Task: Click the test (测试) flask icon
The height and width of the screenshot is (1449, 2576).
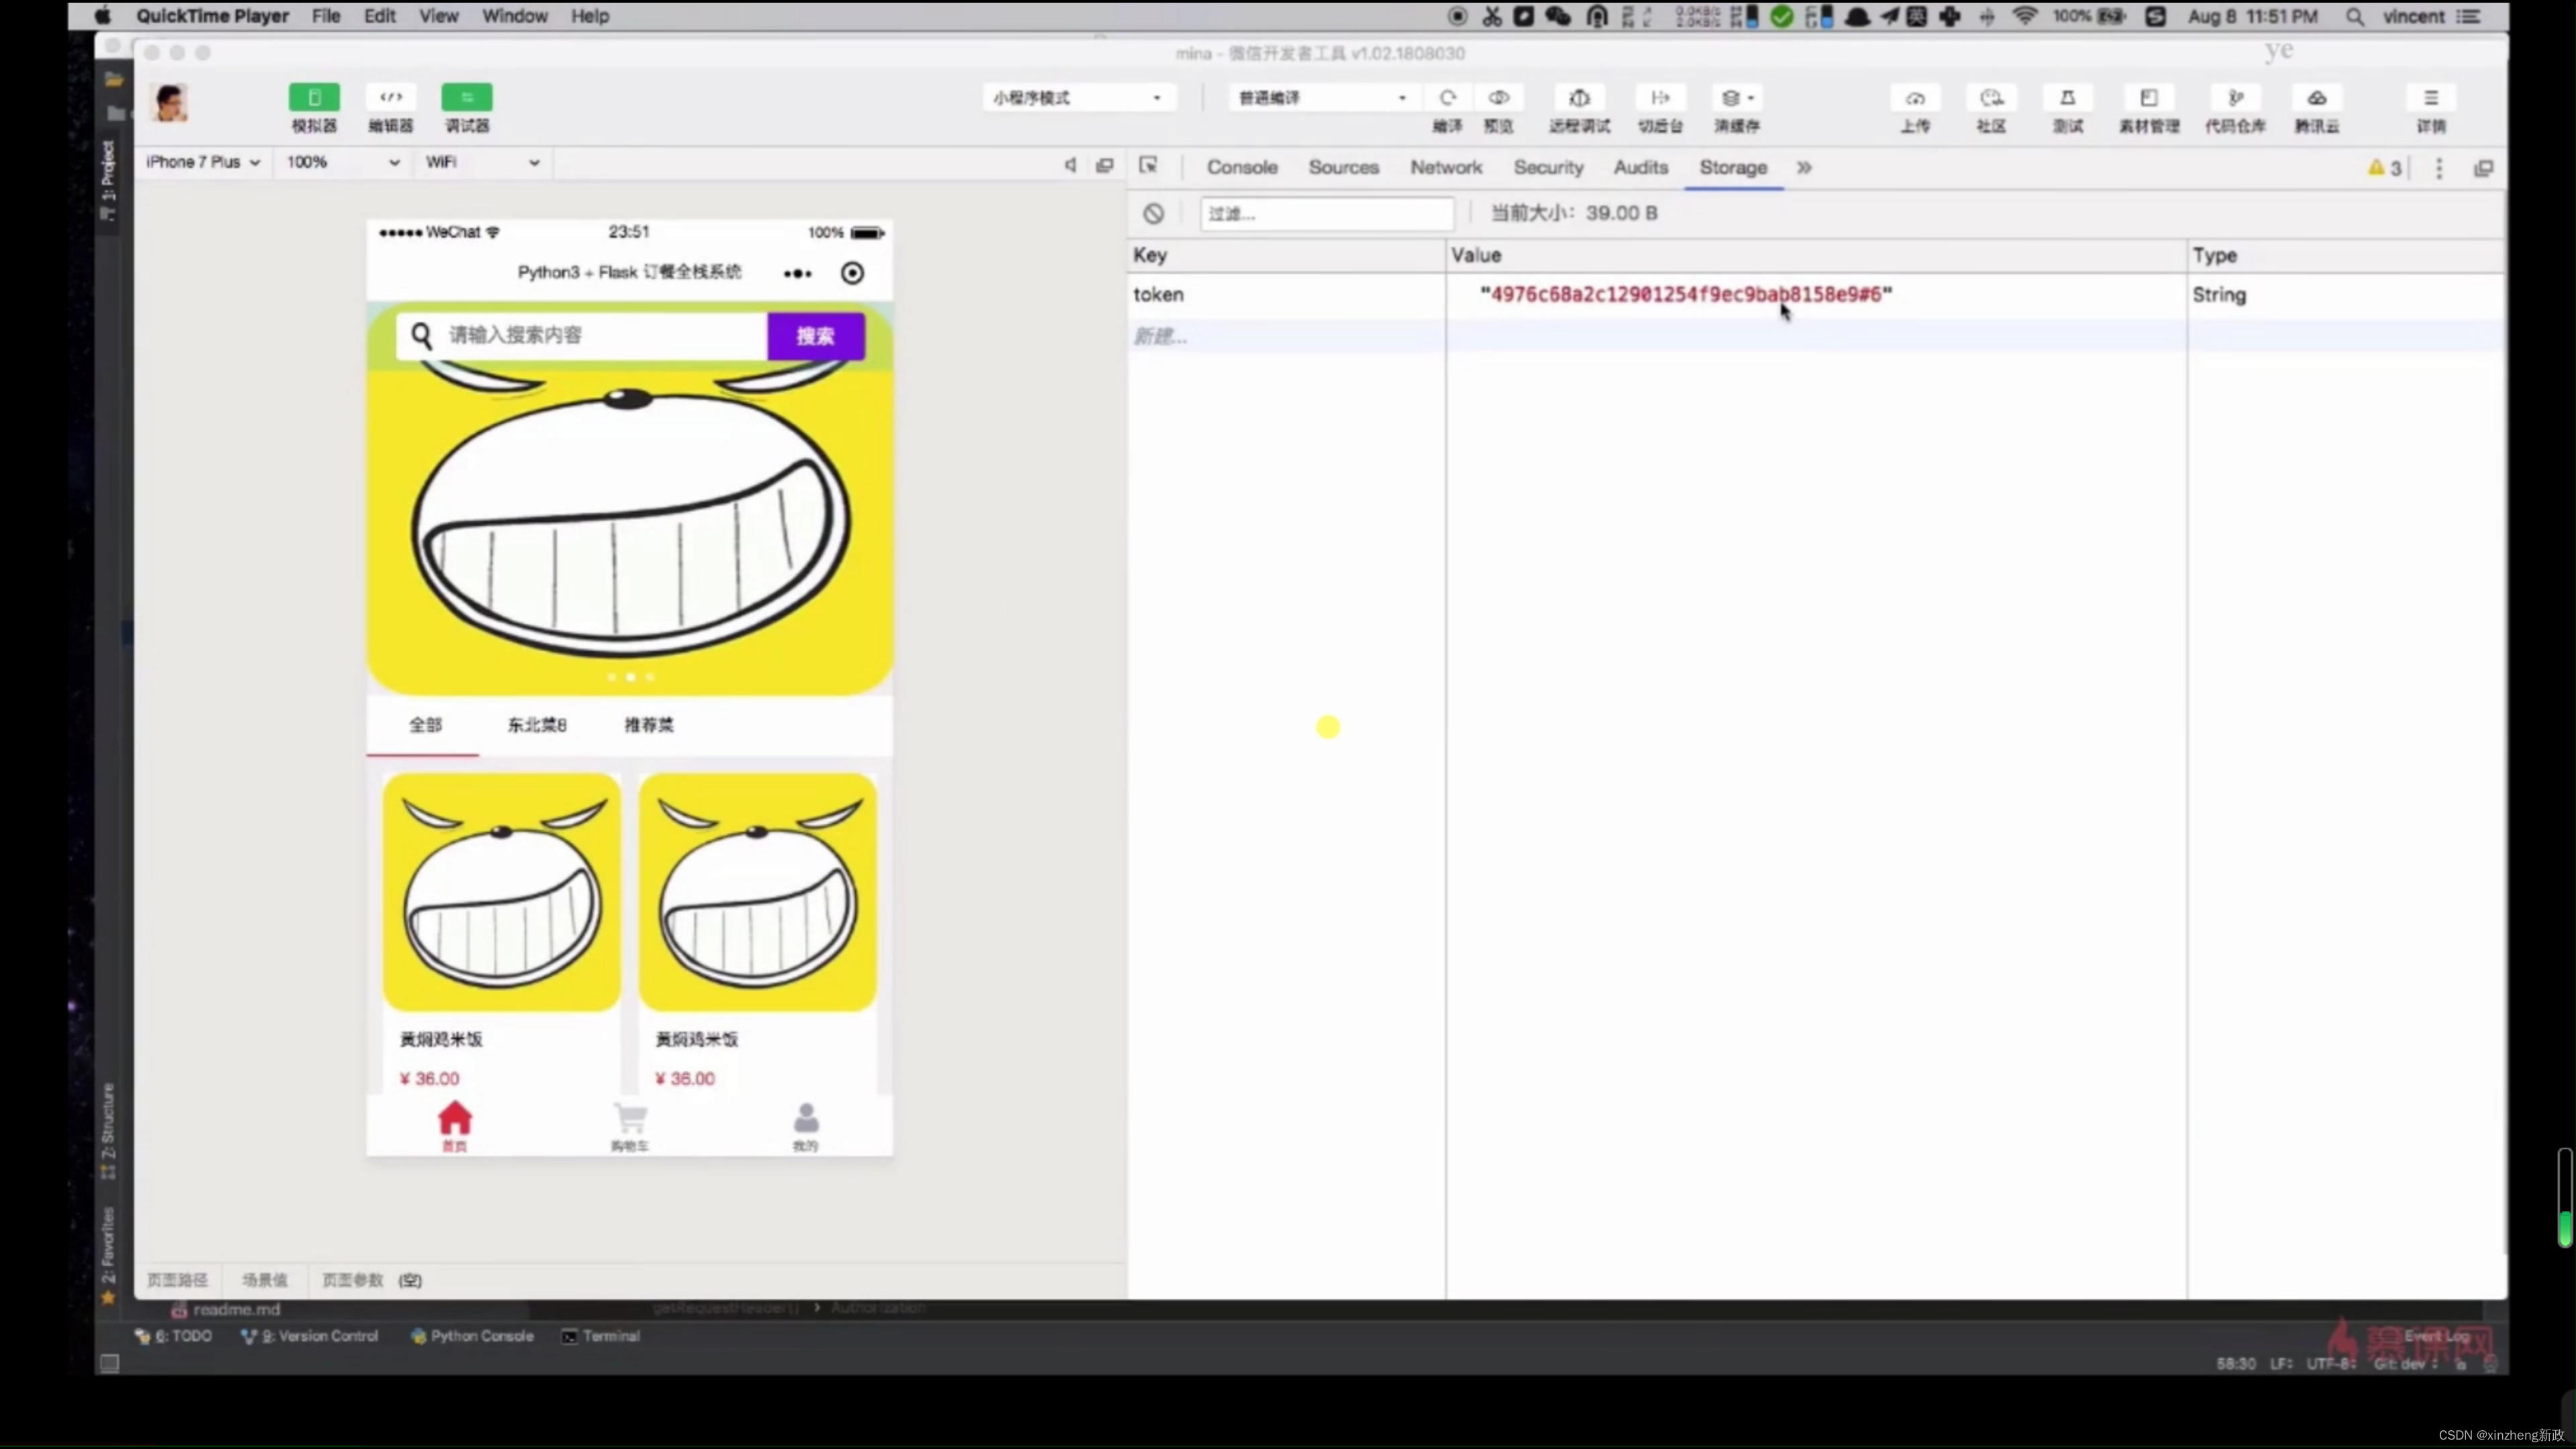Action: 2068,98
